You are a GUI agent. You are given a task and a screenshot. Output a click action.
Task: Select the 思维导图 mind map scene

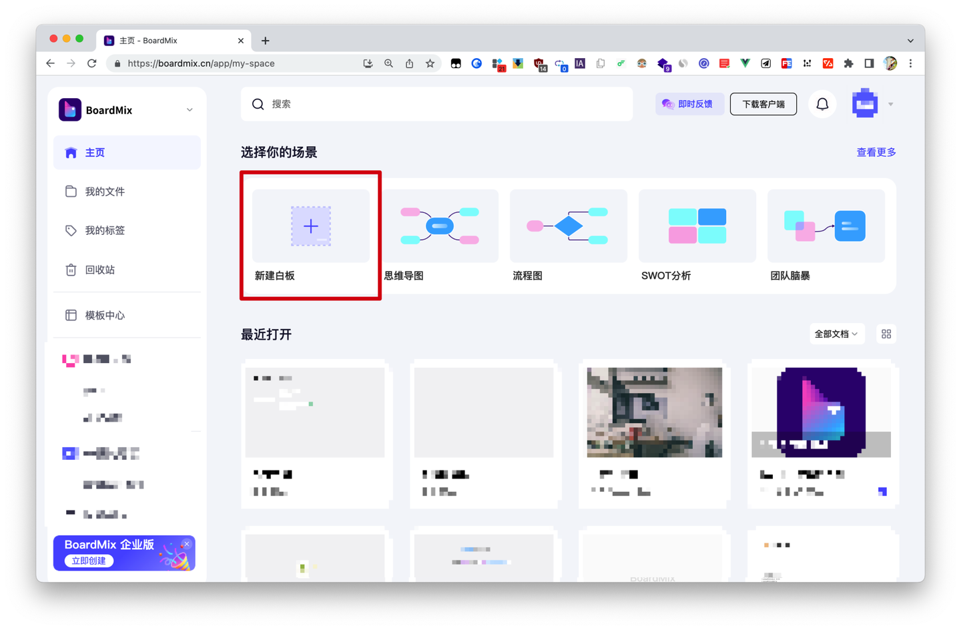439,226
